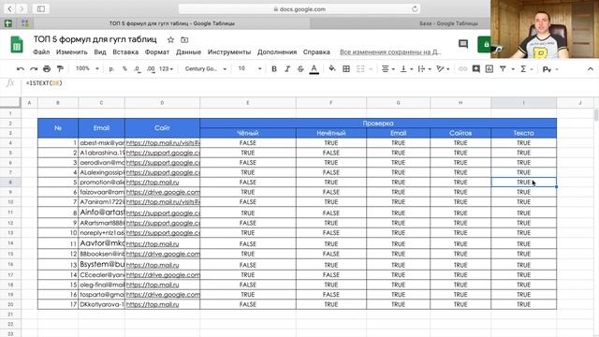This screenshot has height=337, width=599.
Task: Decrease decimal places
Action: tap(138, 68)
